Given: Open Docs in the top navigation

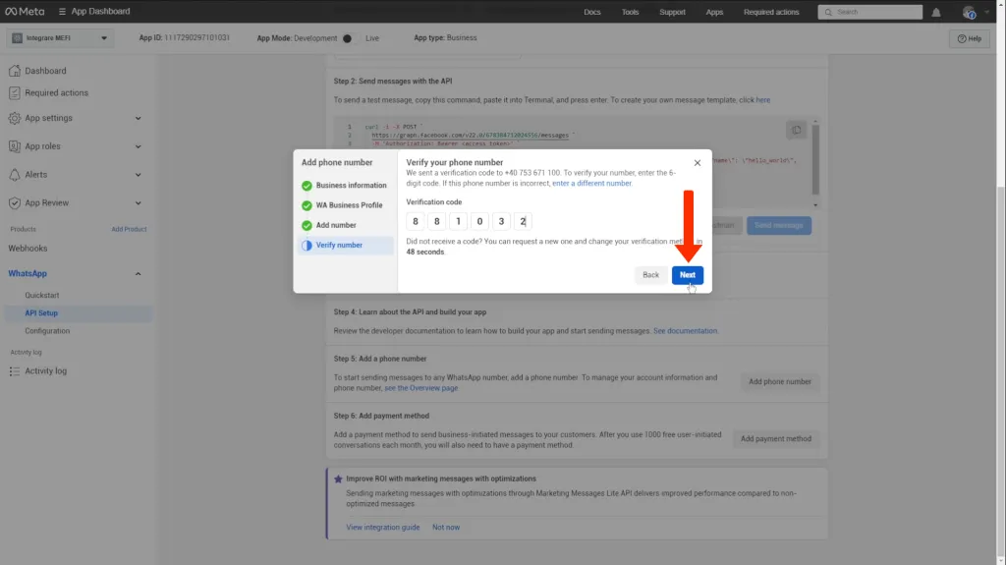Looking at the screenshot, I should [x=592, y=12].
